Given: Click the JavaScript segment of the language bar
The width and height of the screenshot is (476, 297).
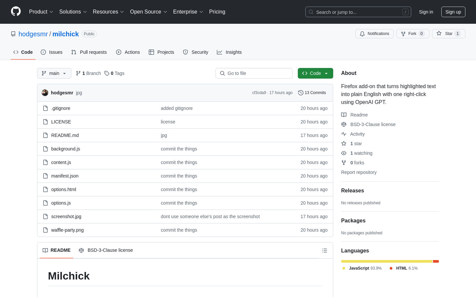Looking at the screenshot, I should point(387,261).
